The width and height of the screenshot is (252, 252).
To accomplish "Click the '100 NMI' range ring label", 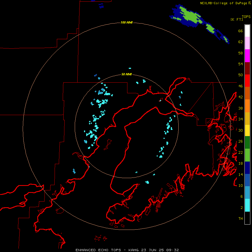I will [127, 22].
